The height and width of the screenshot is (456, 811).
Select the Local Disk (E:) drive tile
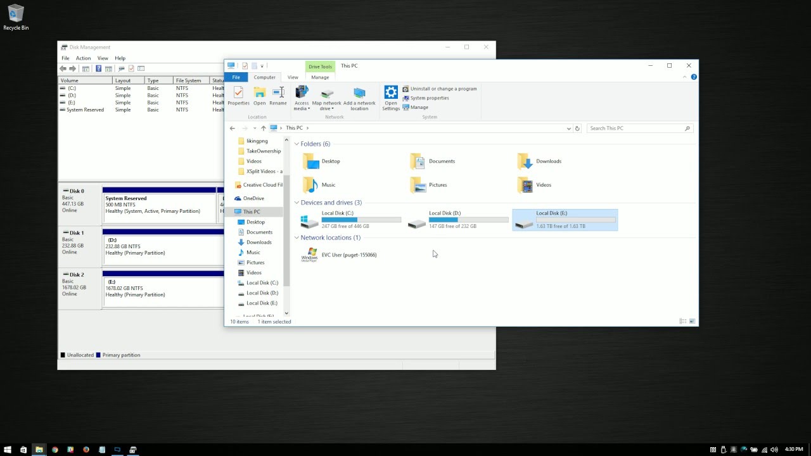[565, 220]
